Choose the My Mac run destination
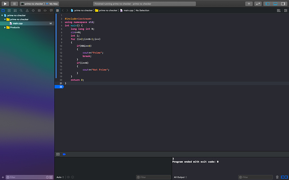The image size is (289, 180). pos(52,4)
